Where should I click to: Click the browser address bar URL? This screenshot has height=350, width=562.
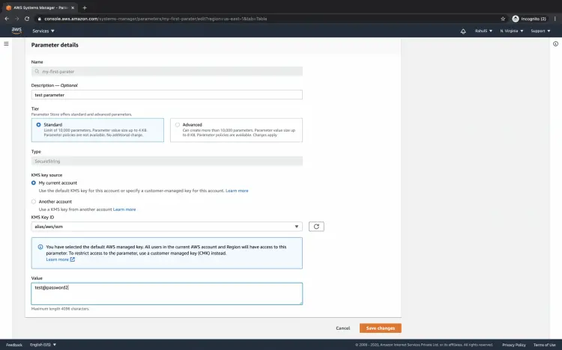[156, 19]
